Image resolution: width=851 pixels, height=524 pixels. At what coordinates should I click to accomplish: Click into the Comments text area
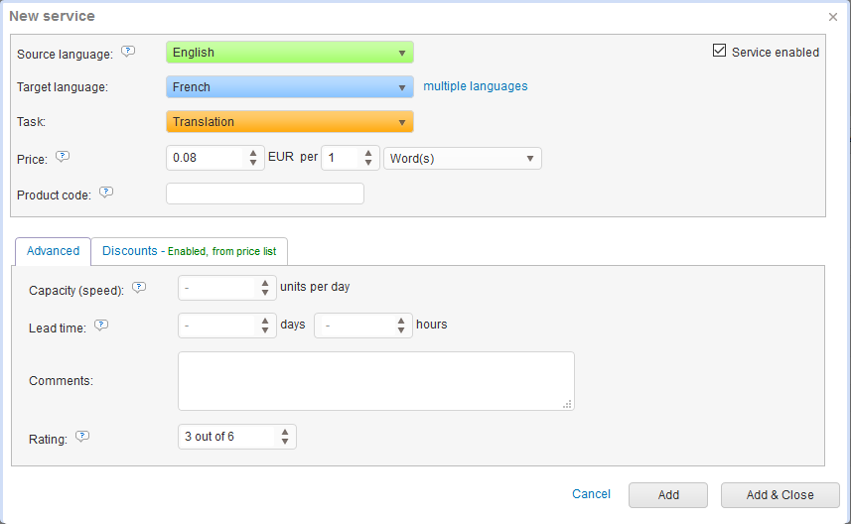(375, 381)
